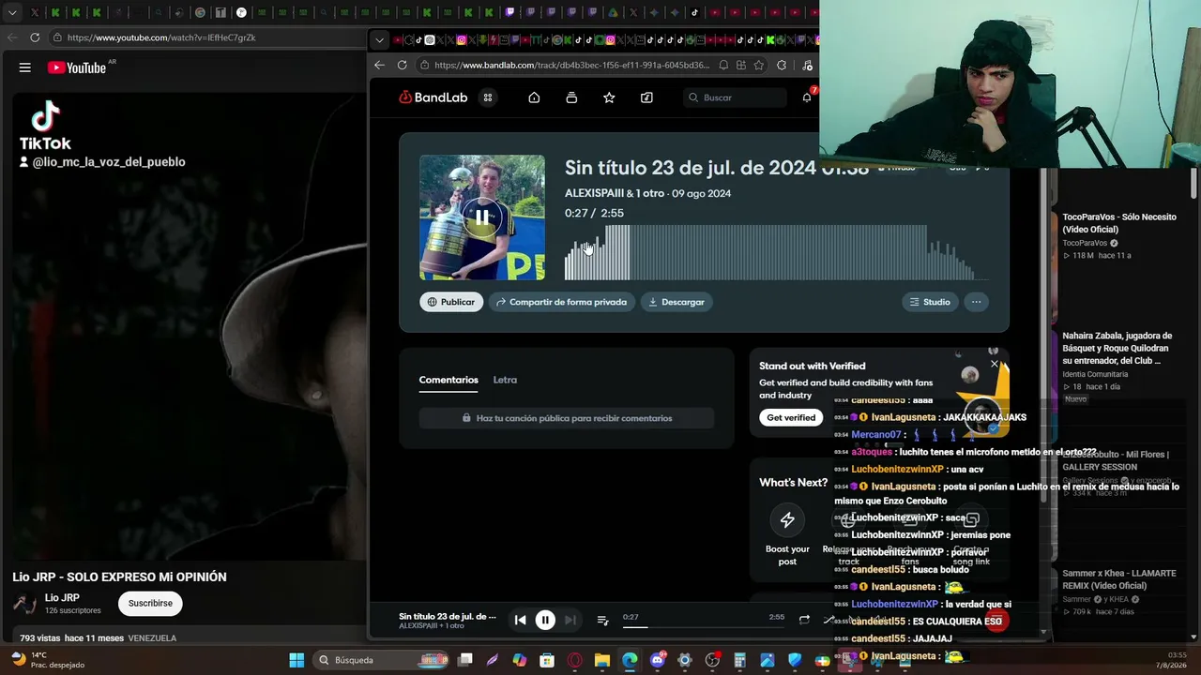The image size is (1201, 675).
Task: Download the track with Descargar
Action: click(677, 302)
